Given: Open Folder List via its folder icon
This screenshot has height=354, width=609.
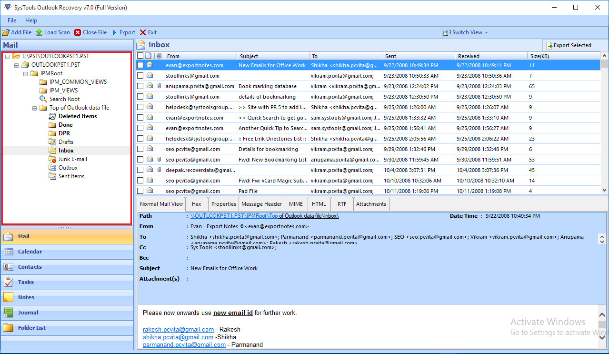Looking at the screenshot, I should click(x=9, y=328).
